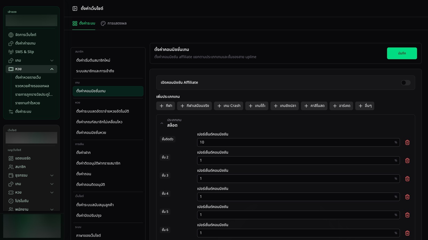The height and width of the screenshot is (240, 428).
Task: Select ตั้งค่าคอมมิชชั่นเกม menu item
Action: [x=108, y=91]
